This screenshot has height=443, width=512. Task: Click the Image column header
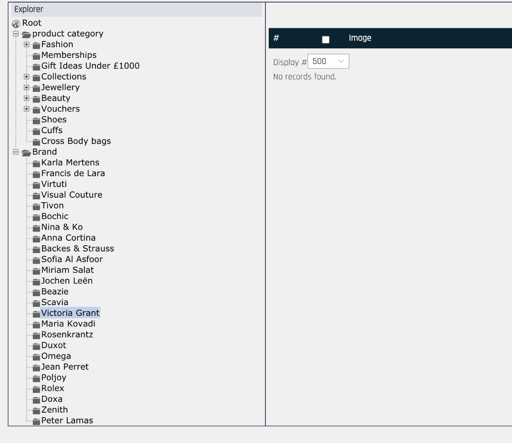(x=360, y=38)
